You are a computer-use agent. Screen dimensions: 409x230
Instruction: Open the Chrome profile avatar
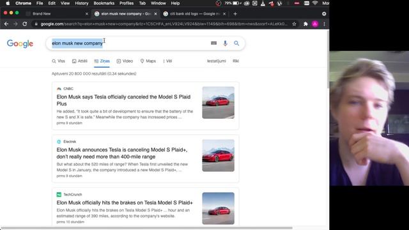pos(315,24)
